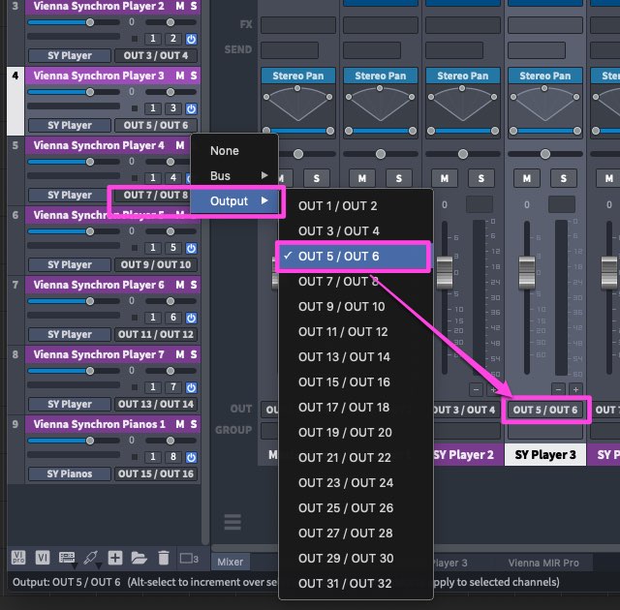Viewport: 620px width, 610px height.
Task: Switch to the Vienna MIR Pro tab
Action: tap(543, 563)
